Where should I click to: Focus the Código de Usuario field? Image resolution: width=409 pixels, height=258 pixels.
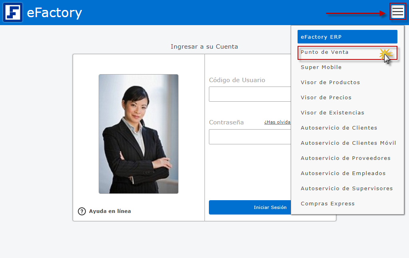250,94
